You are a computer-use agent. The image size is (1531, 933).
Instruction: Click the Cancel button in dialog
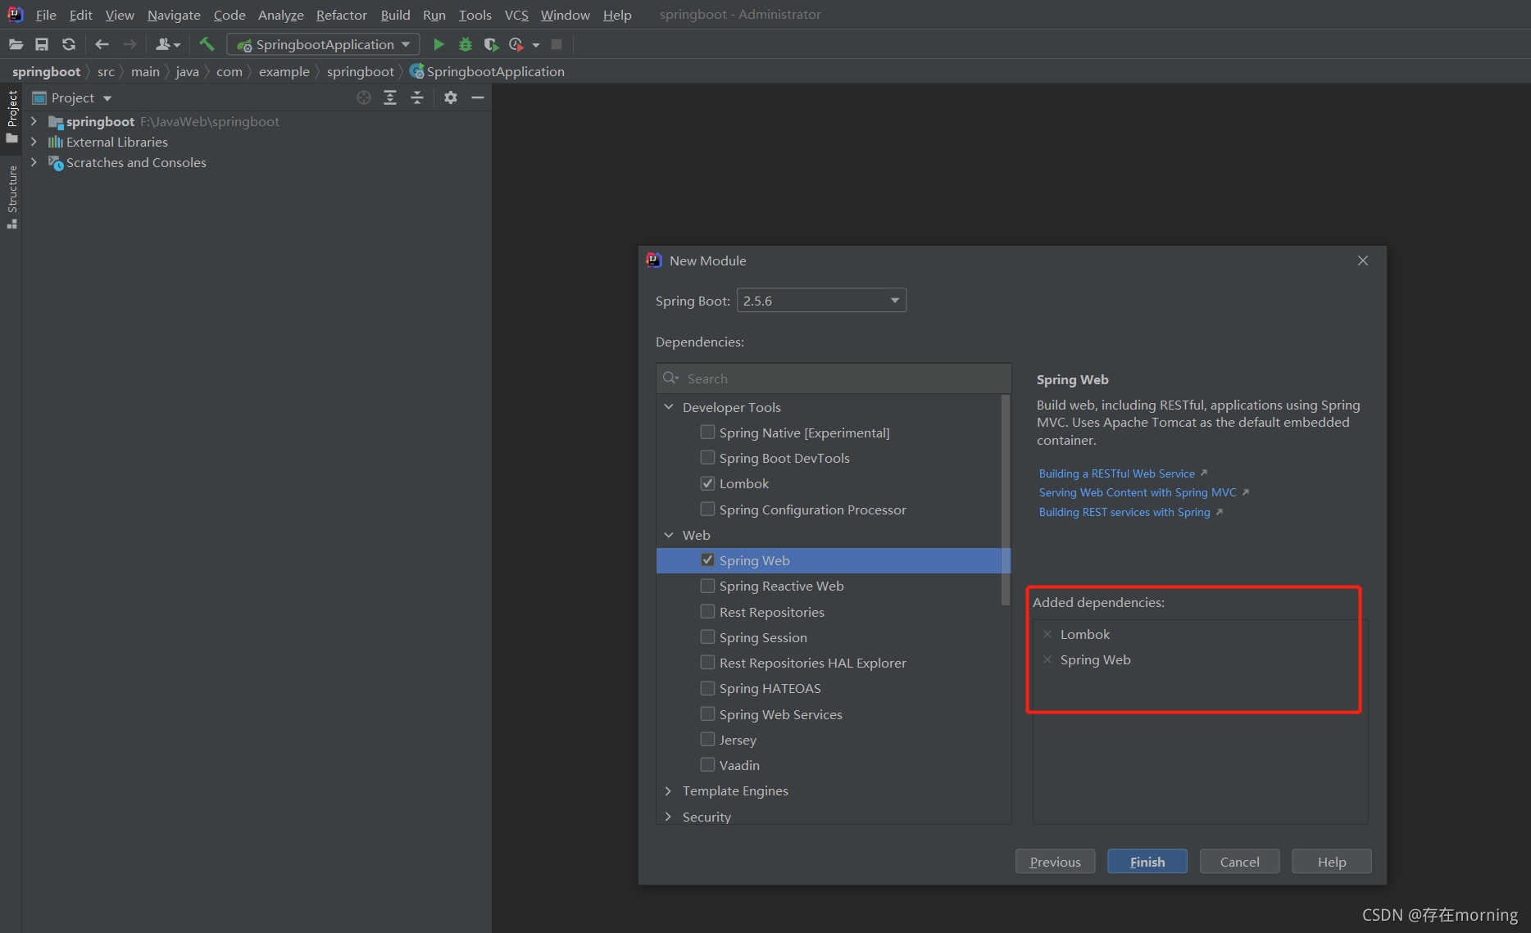pyautogui.click(x=1239, y=862)
